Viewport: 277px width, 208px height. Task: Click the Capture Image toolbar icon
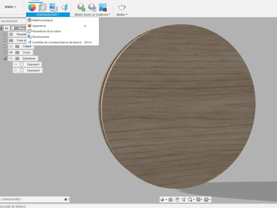click(103, 7)
